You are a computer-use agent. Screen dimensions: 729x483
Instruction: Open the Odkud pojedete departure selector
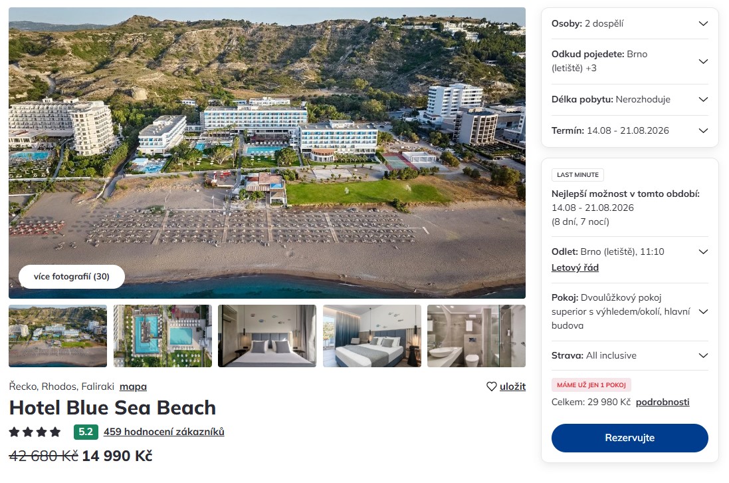[x=629, y=61]
